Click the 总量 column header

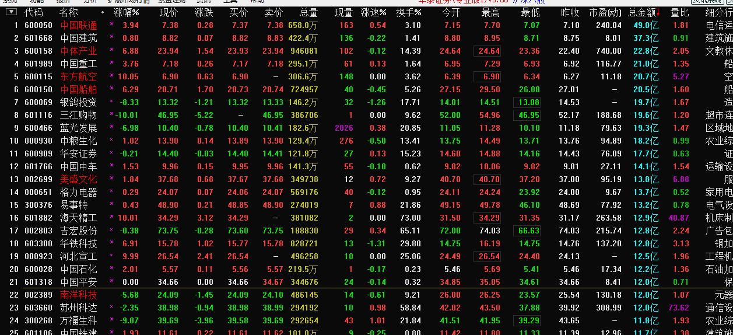(x=309, y=12)
